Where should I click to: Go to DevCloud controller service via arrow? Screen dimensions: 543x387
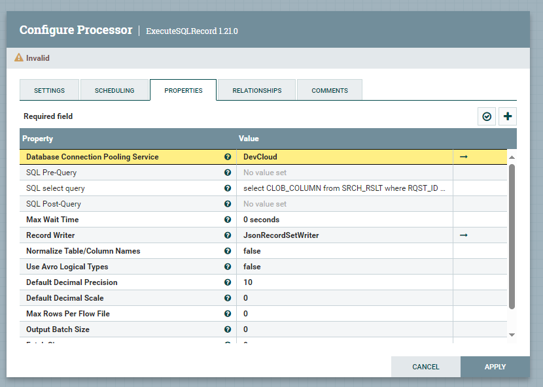coord(464,157)
